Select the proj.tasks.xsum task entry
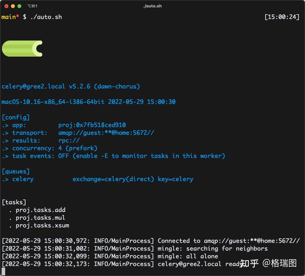Screen dimensions: 305x276 [42, 225]
